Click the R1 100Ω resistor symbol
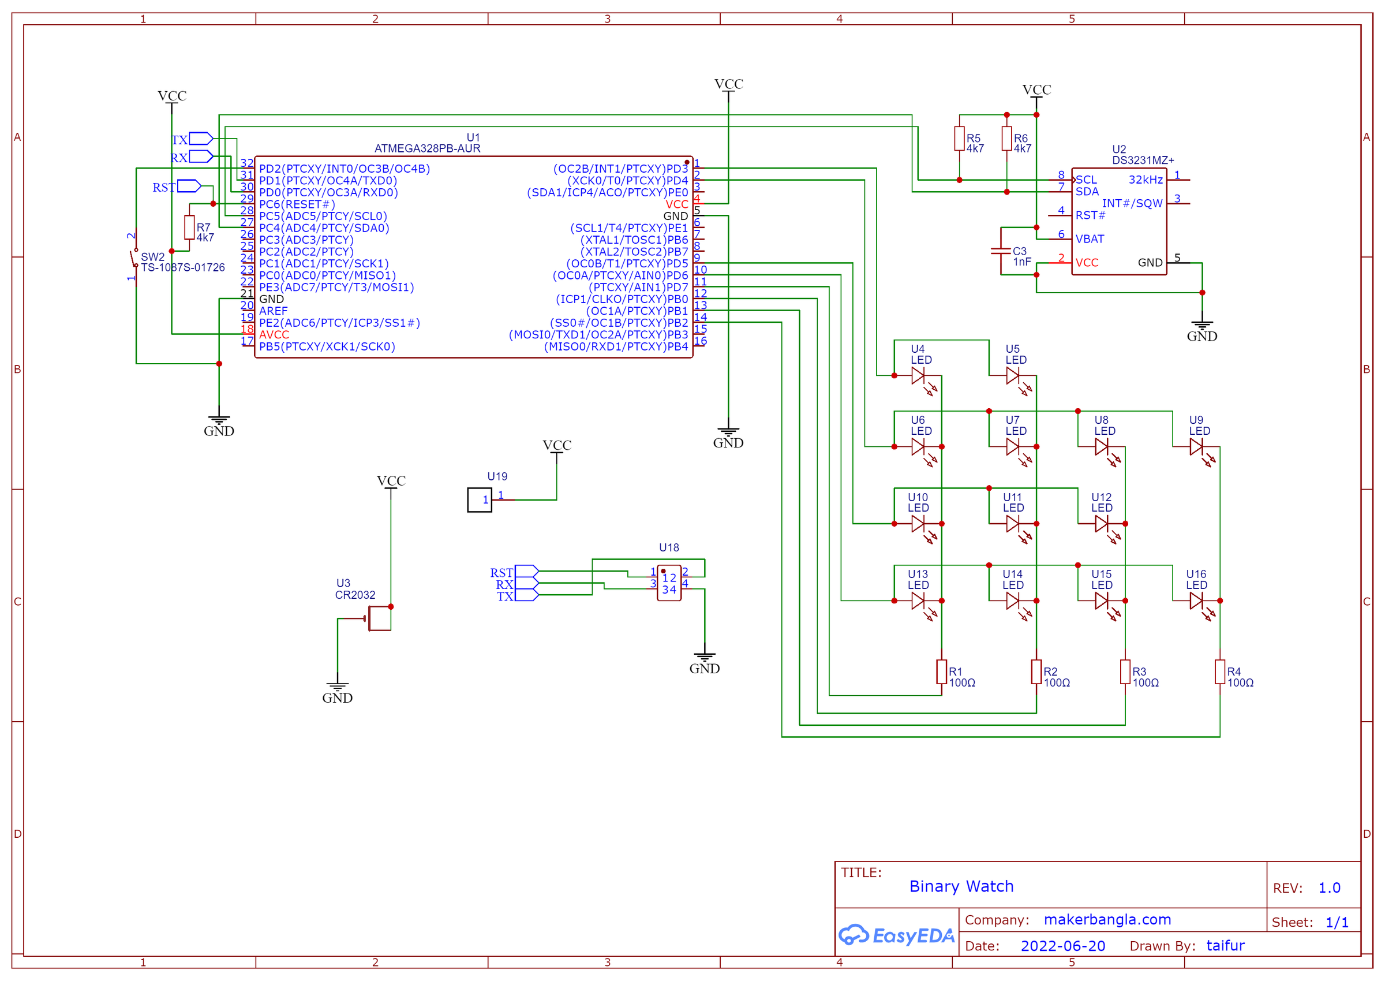 click(942, 672)
